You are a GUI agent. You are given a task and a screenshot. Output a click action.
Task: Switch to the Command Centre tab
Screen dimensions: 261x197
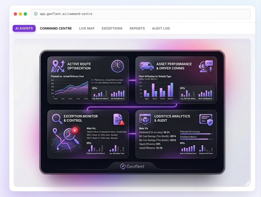click(x=56, y=28)
